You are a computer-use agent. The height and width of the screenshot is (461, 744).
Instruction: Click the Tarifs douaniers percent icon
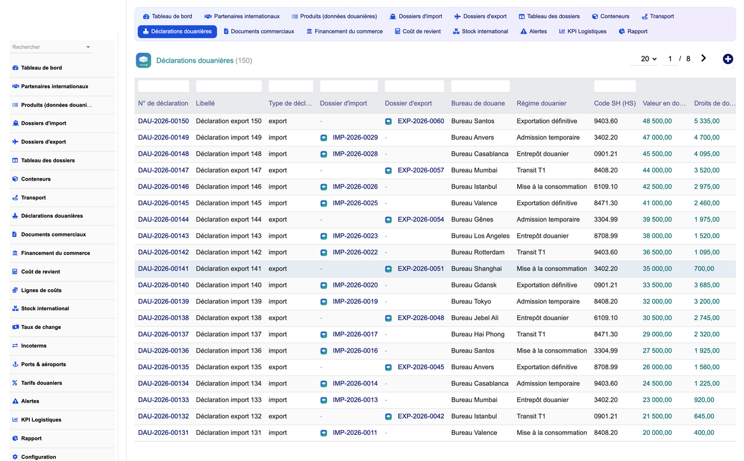(15, 383)
